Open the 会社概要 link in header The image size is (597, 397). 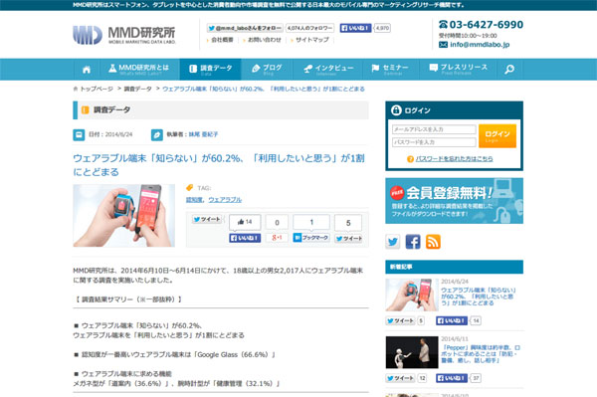[x=222, y=40]
